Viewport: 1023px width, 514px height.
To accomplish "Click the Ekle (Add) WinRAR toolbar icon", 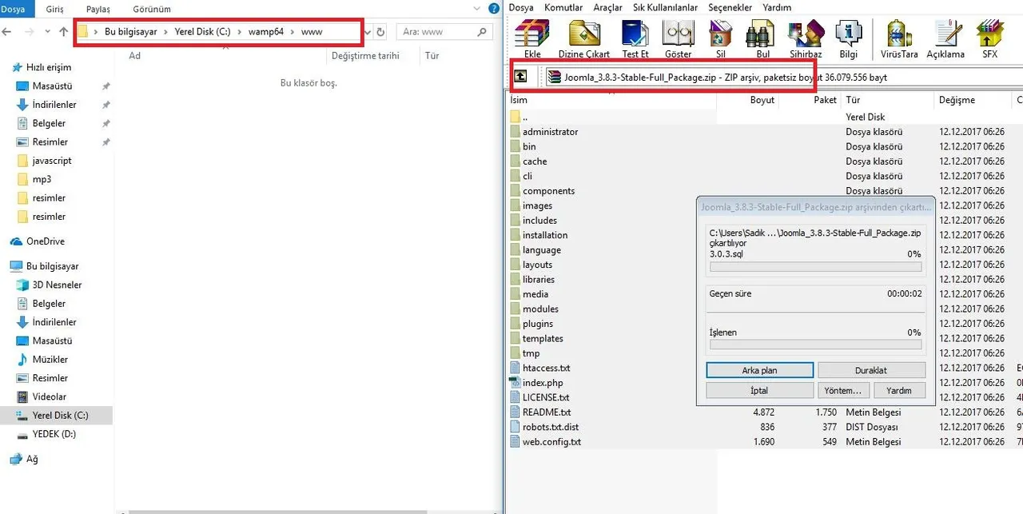I will [531, 38].
